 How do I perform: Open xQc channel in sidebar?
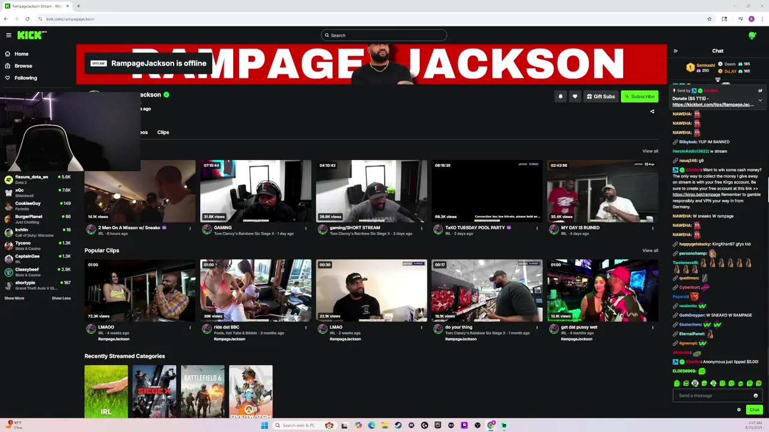(x=37, y=192)
